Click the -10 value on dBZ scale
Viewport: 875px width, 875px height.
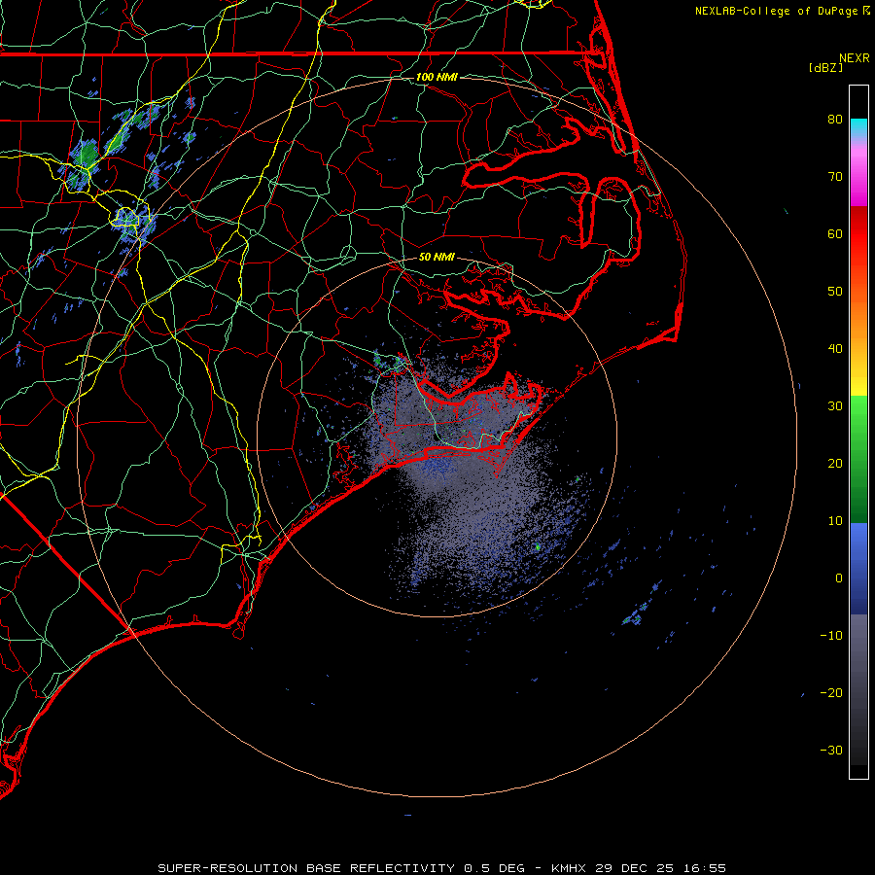point(831,635)
